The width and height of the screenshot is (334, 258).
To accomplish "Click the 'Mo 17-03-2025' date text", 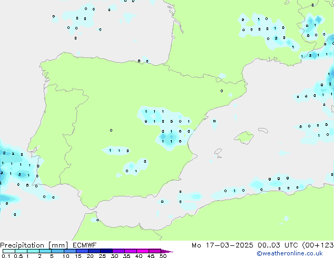I will pyautogui.click(x=222, y=245).
